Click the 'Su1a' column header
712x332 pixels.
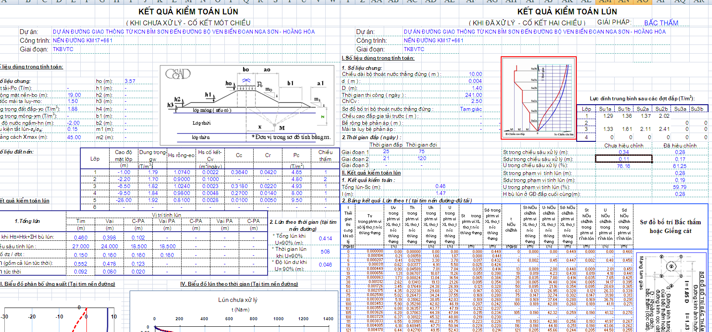tap(605, 109)
